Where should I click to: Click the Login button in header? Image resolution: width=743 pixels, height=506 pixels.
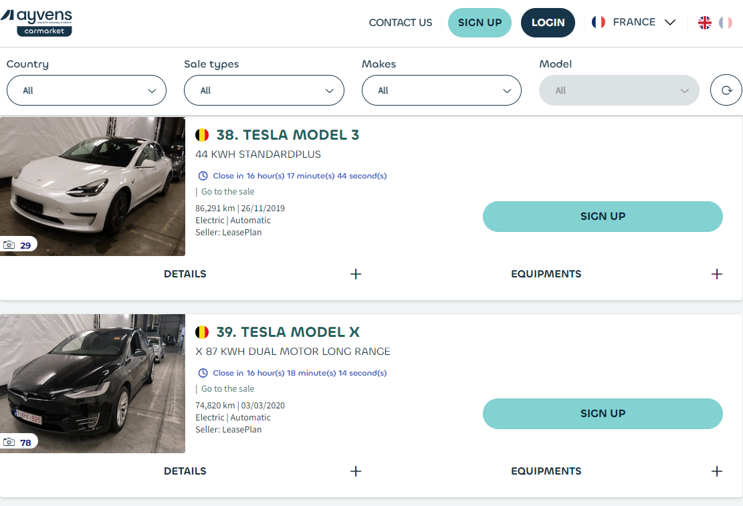548,23
